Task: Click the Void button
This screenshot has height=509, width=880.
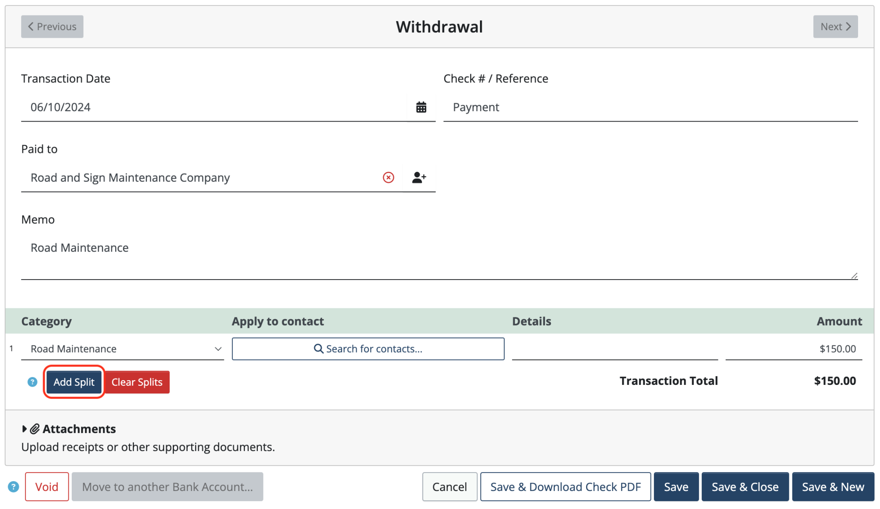Action: click(47, 487)
